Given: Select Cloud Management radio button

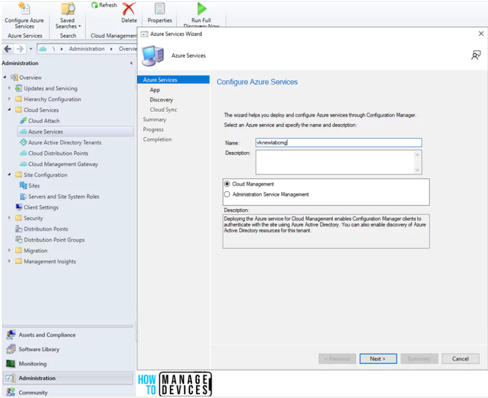Looking at the screenshot, I should click(227, 184).
